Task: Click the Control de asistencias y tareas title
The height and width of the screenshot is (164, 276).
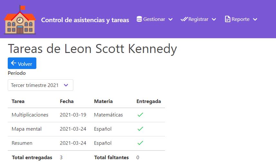Action: tap(85, 20)
